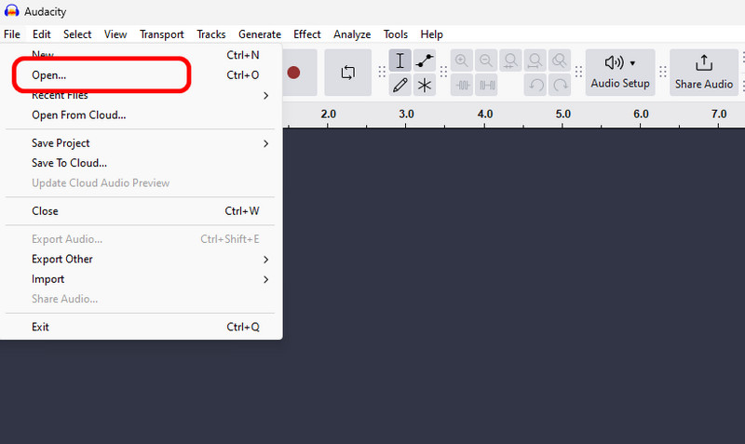Select the Selection (I-beam) tool

pos(400,61)
